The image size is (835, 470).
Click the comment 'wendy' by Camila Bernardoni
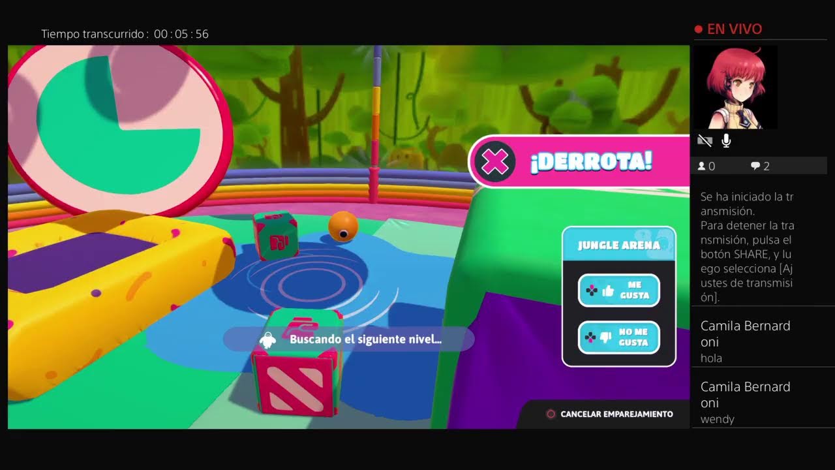(718, 420)
